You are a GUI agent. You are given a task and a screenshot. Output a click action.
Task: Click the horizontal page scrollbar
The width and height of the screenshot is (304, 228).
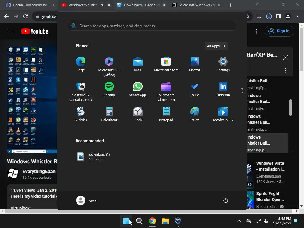[x=148, y=211]
